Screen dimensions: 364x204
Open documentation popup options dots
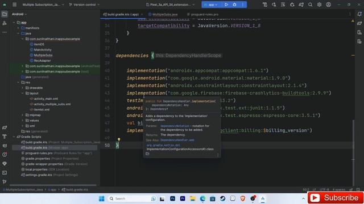218,155
